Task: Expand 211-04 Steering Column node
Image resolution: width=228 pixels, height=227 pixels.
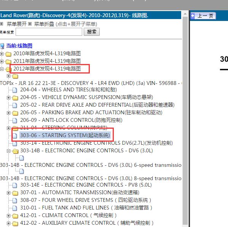Action: coord(9,128)
